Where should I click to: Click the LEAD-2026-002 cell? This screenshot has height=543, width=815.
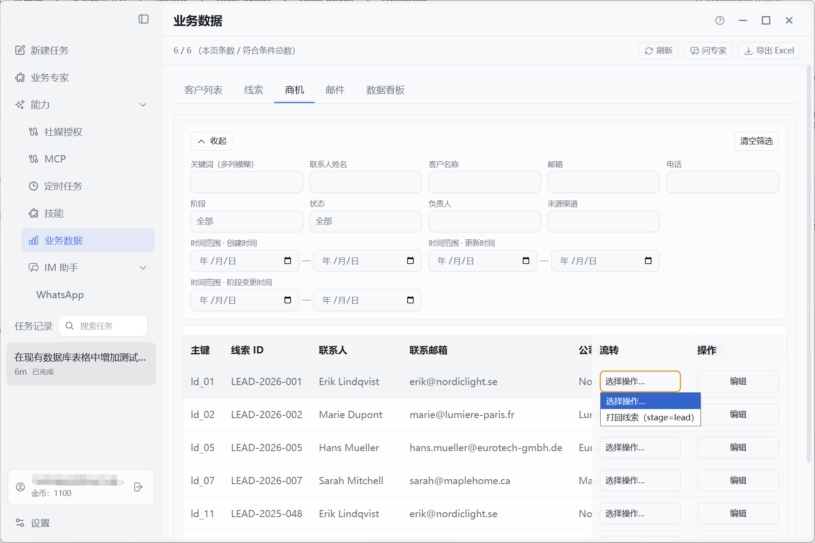click(x=267, y=414)
